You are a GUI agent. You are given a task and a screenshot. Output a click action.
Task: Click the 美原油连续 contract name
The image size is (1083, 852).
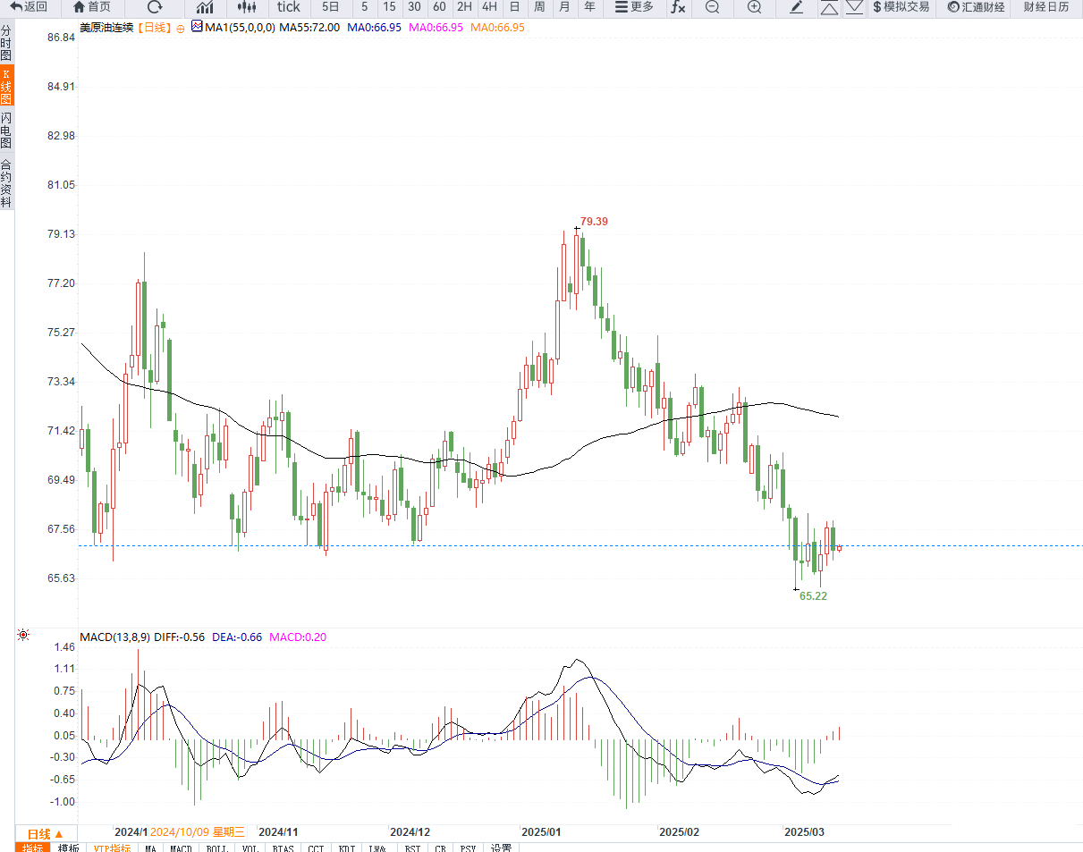(x=106, y=28)
